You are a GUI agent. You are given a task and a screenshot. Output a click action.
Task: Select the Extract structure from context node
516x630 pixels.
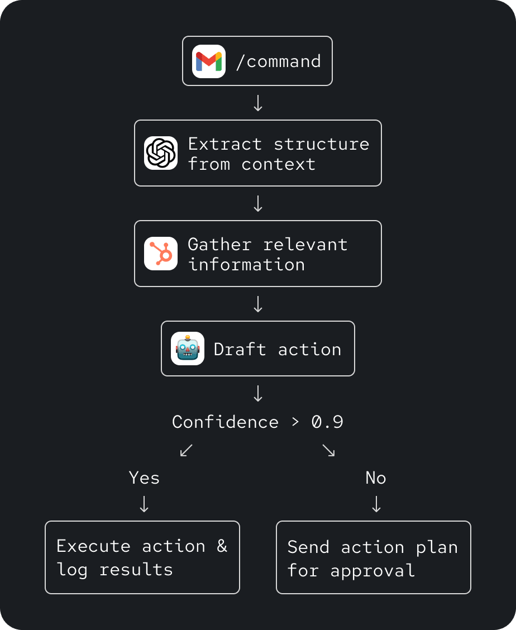(x=258, y=153)
